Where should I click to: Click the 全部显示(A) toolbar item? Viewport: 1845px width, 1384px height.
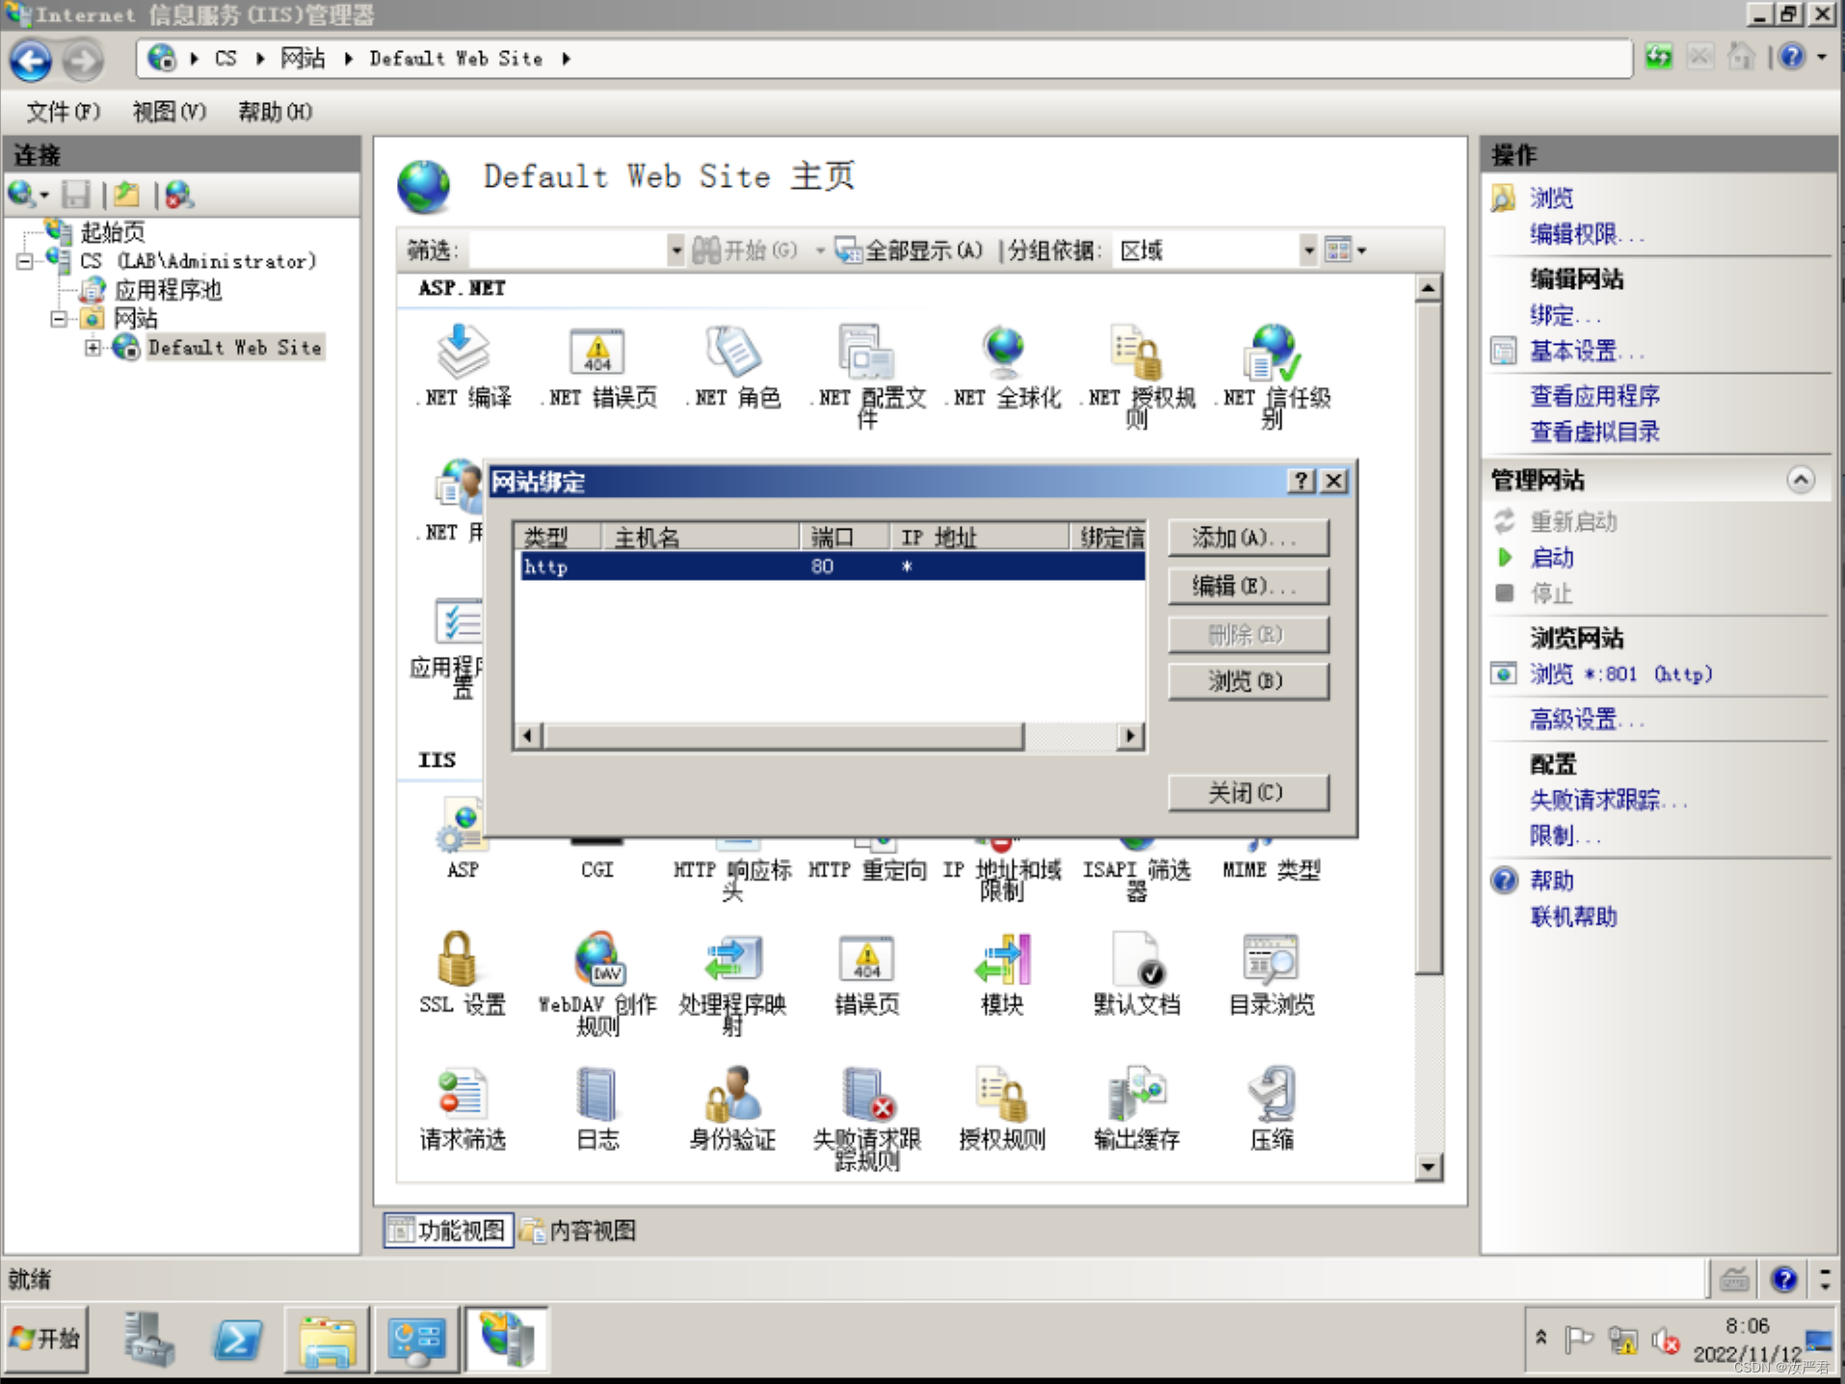click(x=910, y=250)
